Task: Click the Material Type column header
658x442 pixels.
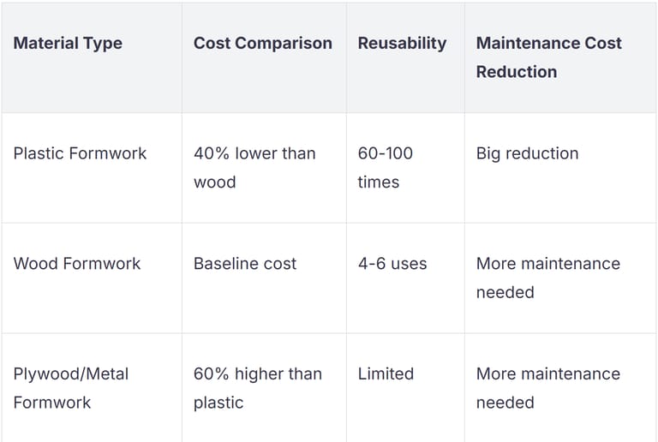Action: point(68,43)
